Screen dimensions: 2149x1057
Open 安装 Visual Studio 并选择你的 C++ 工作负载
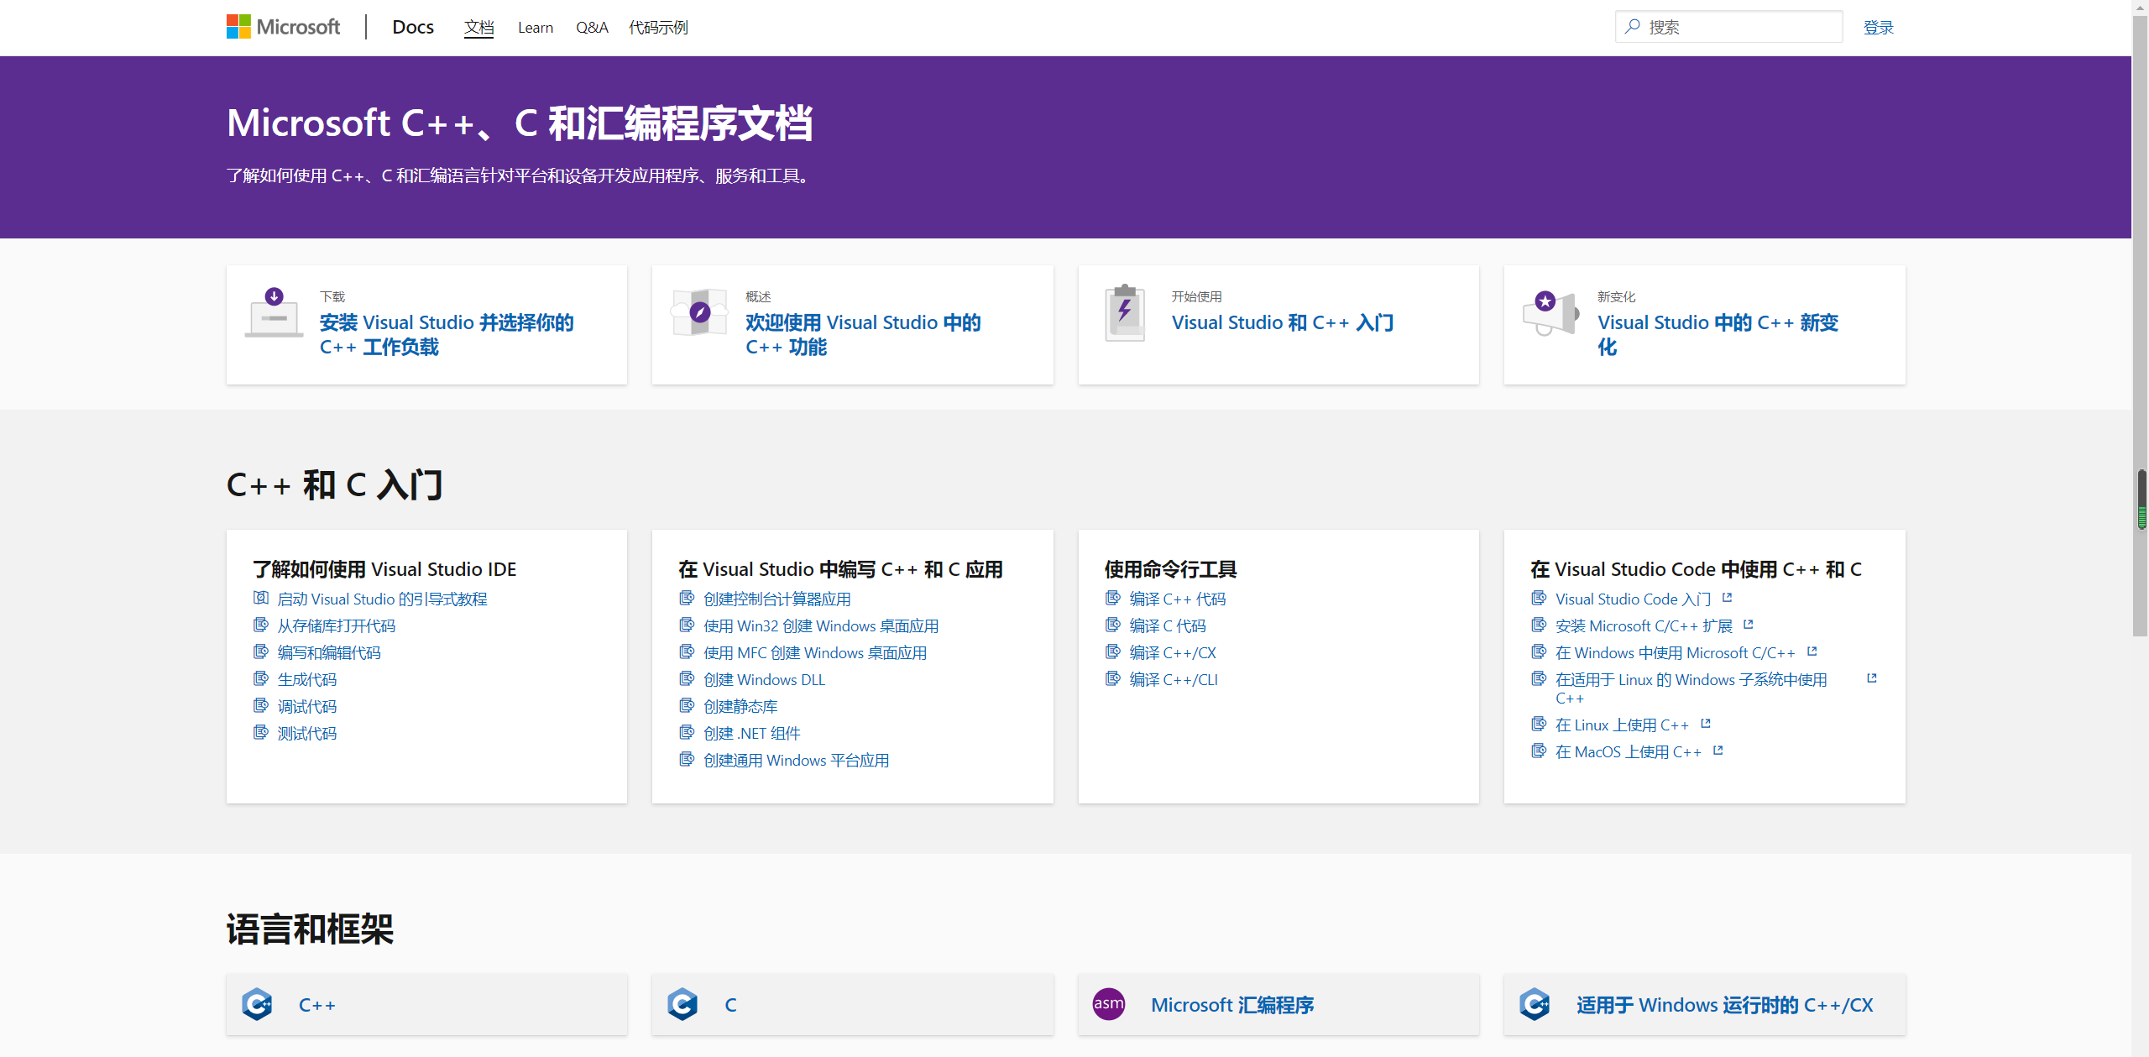[447, 335]
